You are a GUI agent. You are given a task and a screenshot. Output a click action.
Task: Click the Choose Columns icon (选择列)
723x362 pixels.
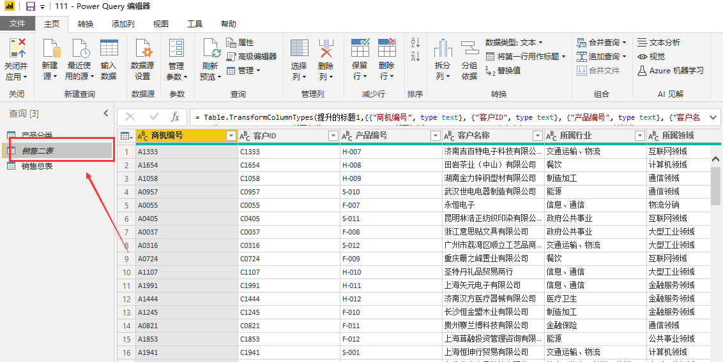(300, 48)
